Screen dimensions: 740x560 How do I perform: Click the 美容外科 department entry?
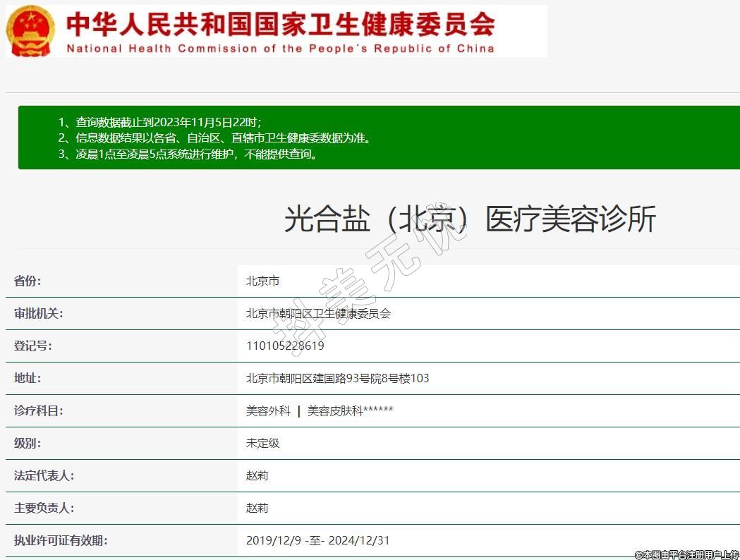pyautogui.click(x=268, y=410)
